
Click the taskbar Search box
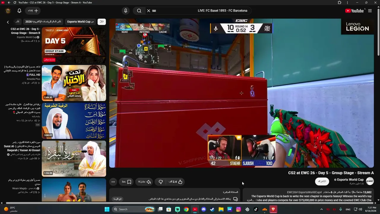tap(134, 209)
